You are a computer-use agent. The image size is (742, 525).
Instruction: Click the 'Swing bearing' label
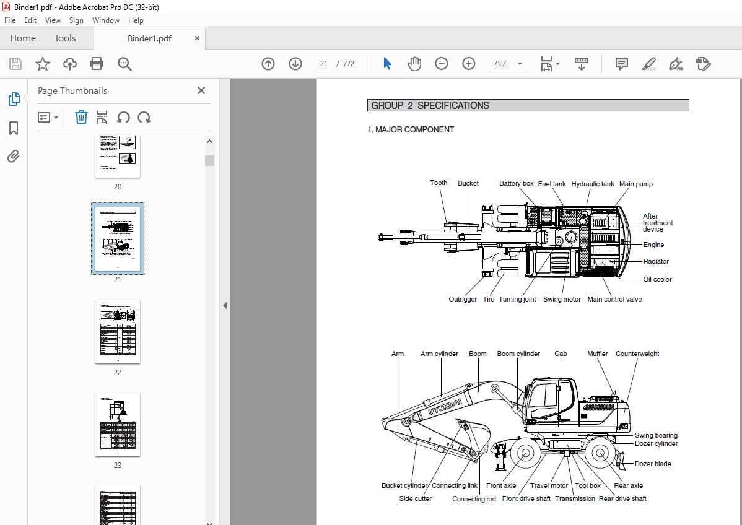(x=656, y=435)
